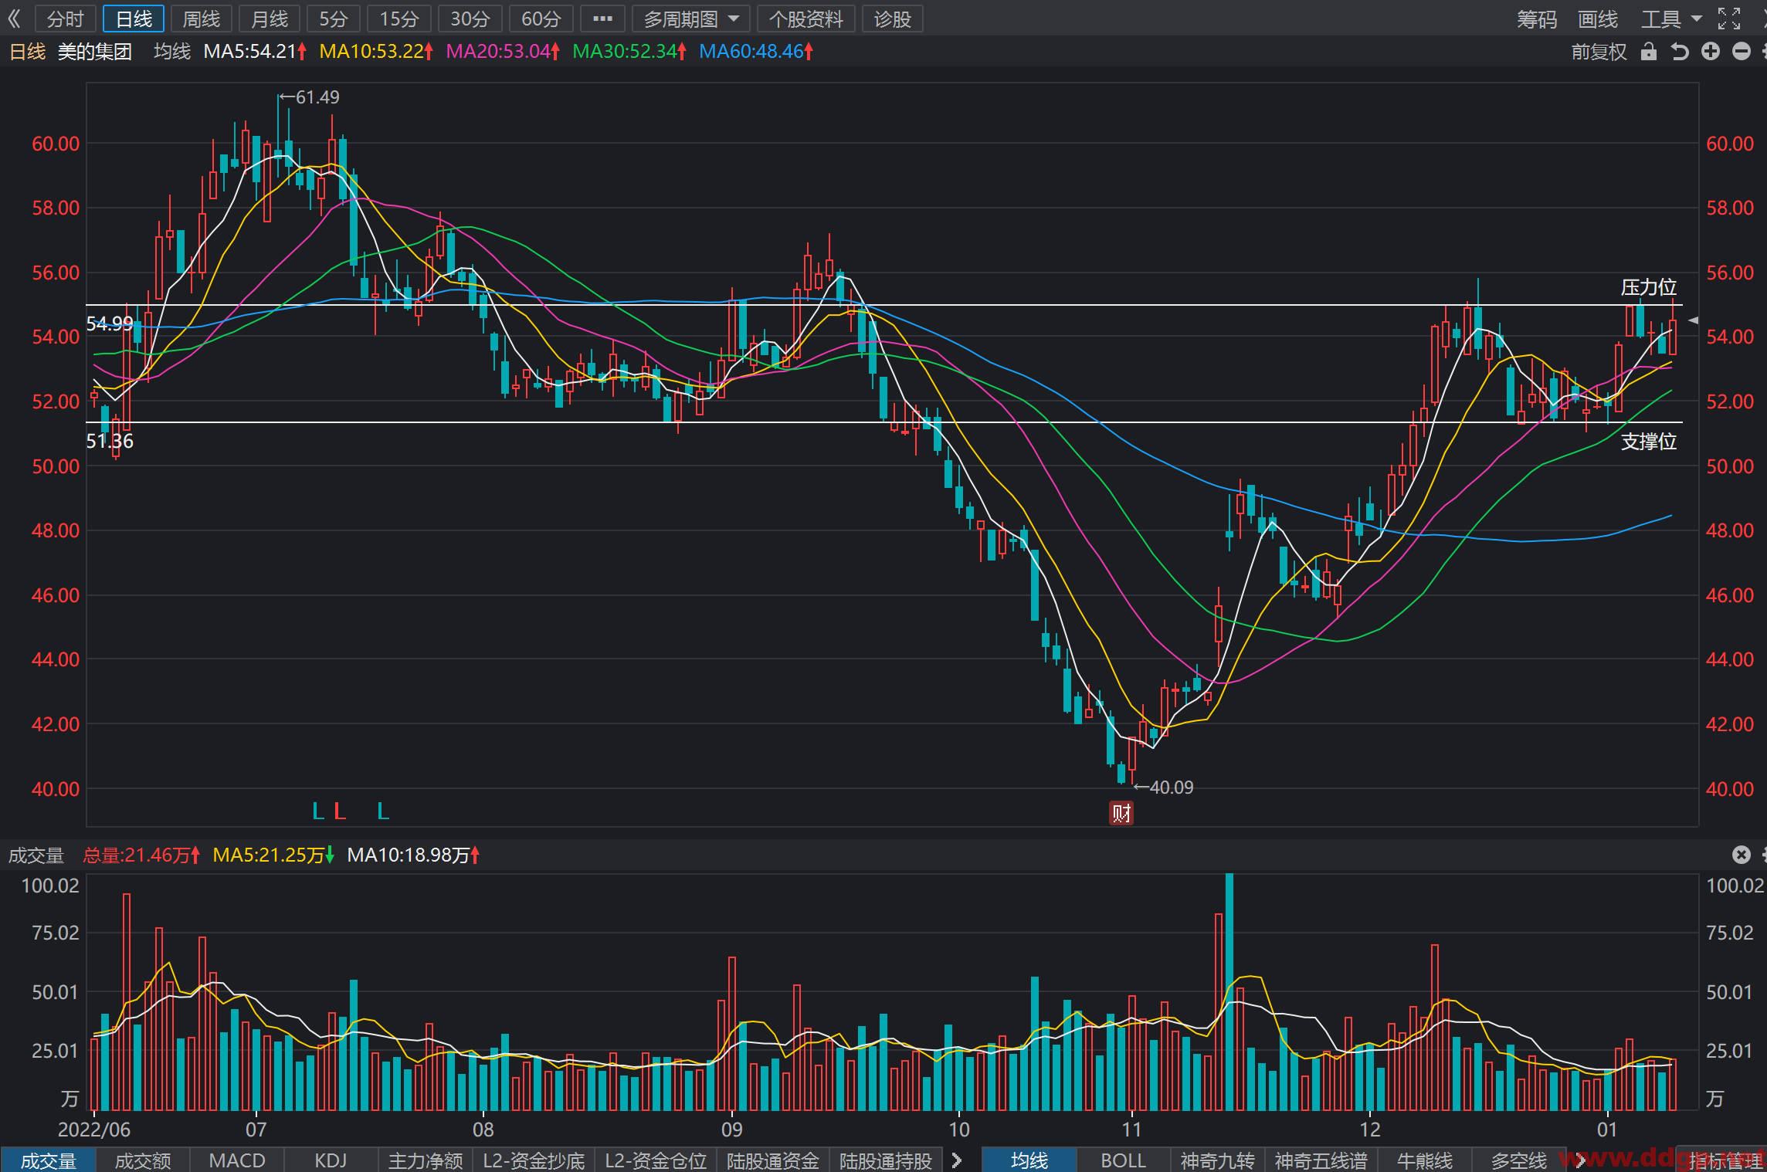Click the 总量:21.46万 volume value
The image size is (1767, 1172).
[x=142, y=855]
